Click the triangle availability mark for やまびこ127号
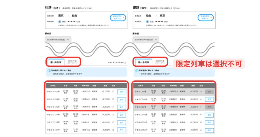 113,115
